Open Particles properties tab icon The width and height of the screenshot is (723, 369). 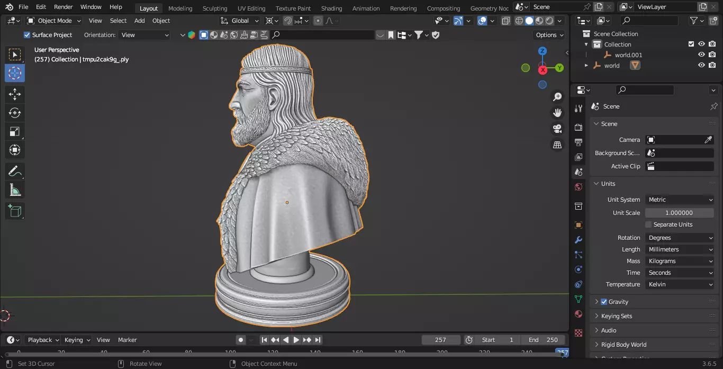coord(579,255)
